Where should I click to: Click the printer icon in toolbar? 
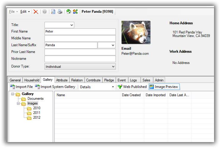(x=60, y=12)
